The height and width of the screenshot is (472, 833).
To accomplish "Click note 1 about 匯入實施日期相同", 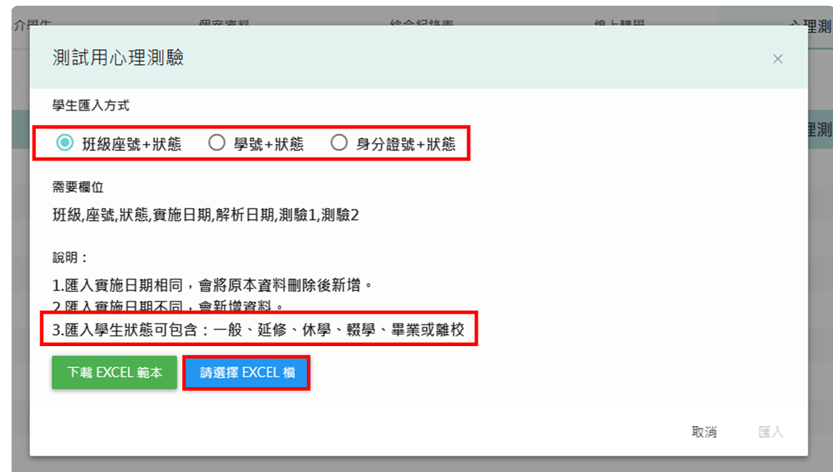I will click(212, 285).
